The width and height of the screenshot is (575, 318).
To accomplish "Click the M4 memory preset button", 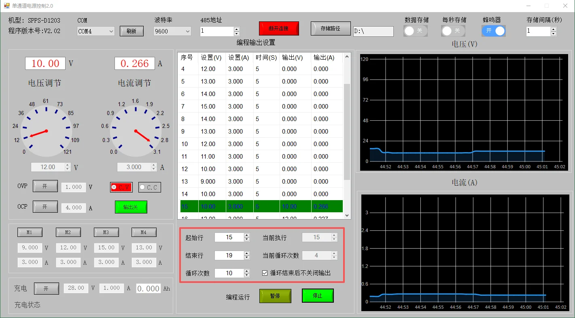I will click(144, 232).
